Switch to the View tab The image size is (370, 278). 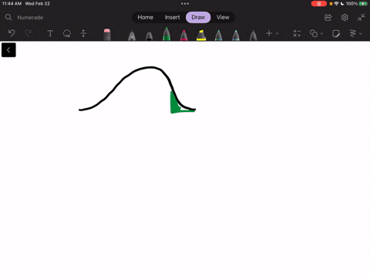click(x=223, y=17)
